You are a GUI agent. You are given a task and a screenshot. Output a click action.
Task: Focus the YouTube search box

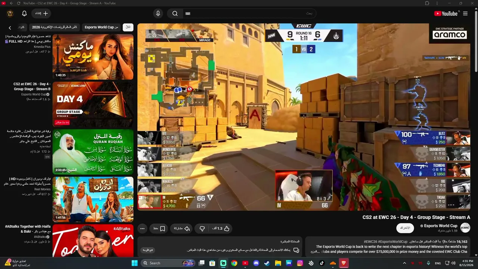249,13
